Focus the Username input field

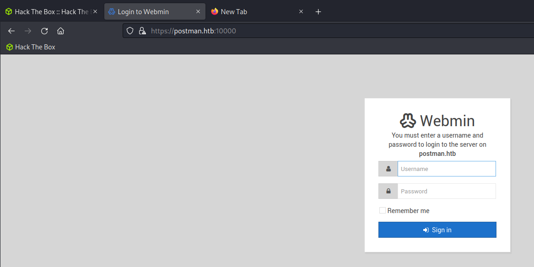[x=447, y=169]
